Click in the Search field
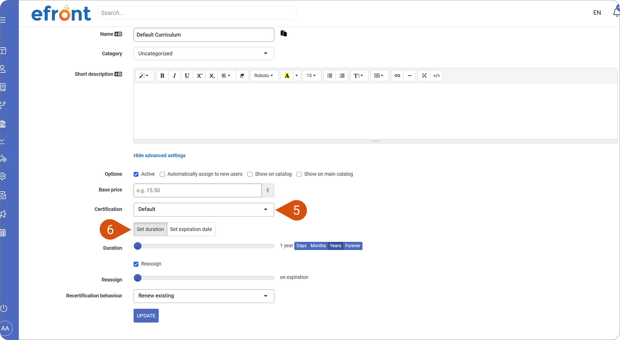Screen dimensions: 620x340 pos(197,13)
